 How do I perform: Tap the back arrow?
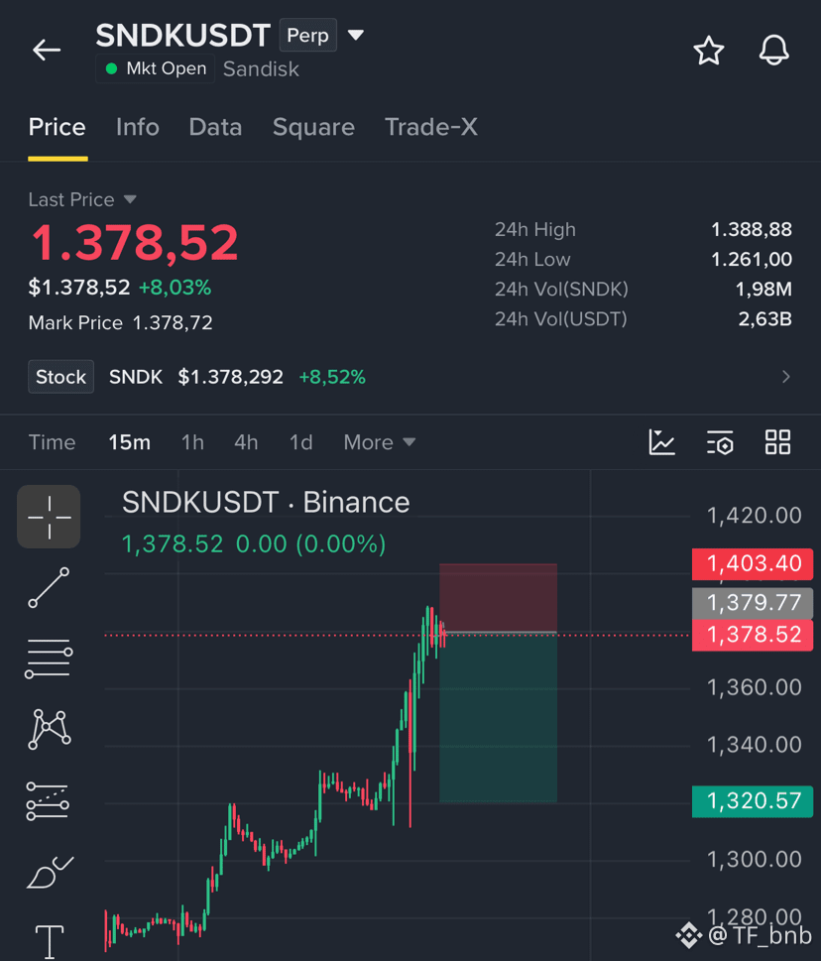point(47,50)
